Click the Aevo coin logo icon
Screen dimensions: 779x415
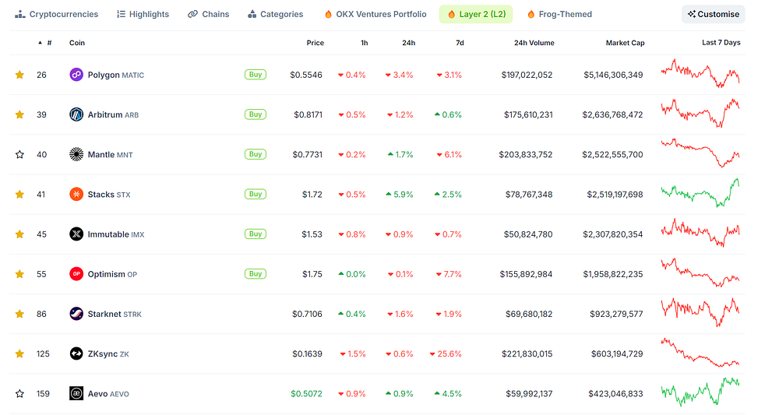(x=76, y=394)
